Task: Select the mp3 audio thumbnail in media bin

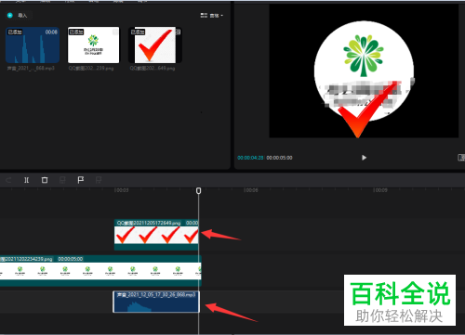Action: click(x=33, y=45)
